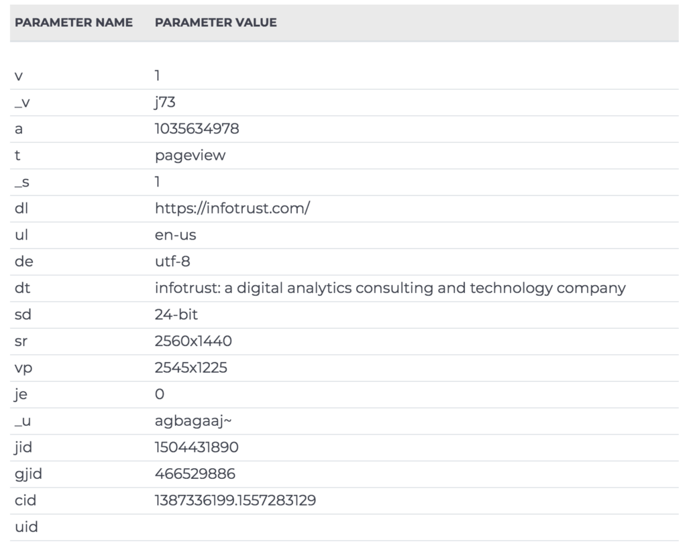Click the 24-bit screen depth value
This screenshot has width=687, height=542.
coord(176,315)
